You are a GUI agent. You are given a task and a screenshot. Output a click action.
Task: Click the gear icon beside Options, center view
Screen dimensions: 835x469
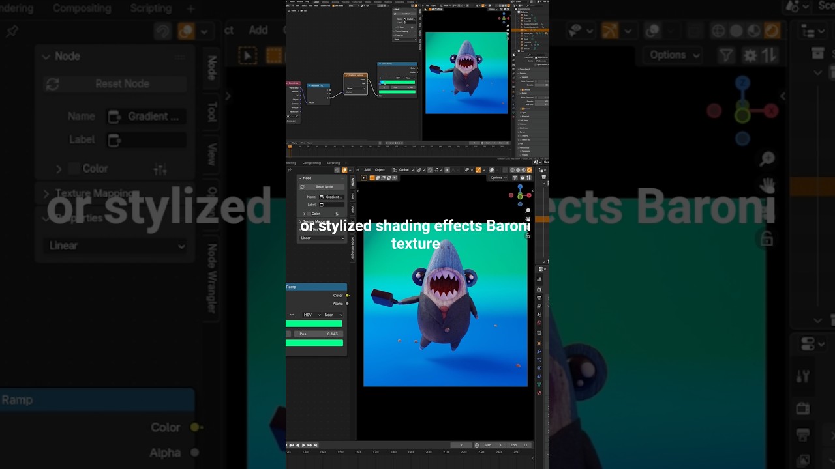(x=523, y=178)
